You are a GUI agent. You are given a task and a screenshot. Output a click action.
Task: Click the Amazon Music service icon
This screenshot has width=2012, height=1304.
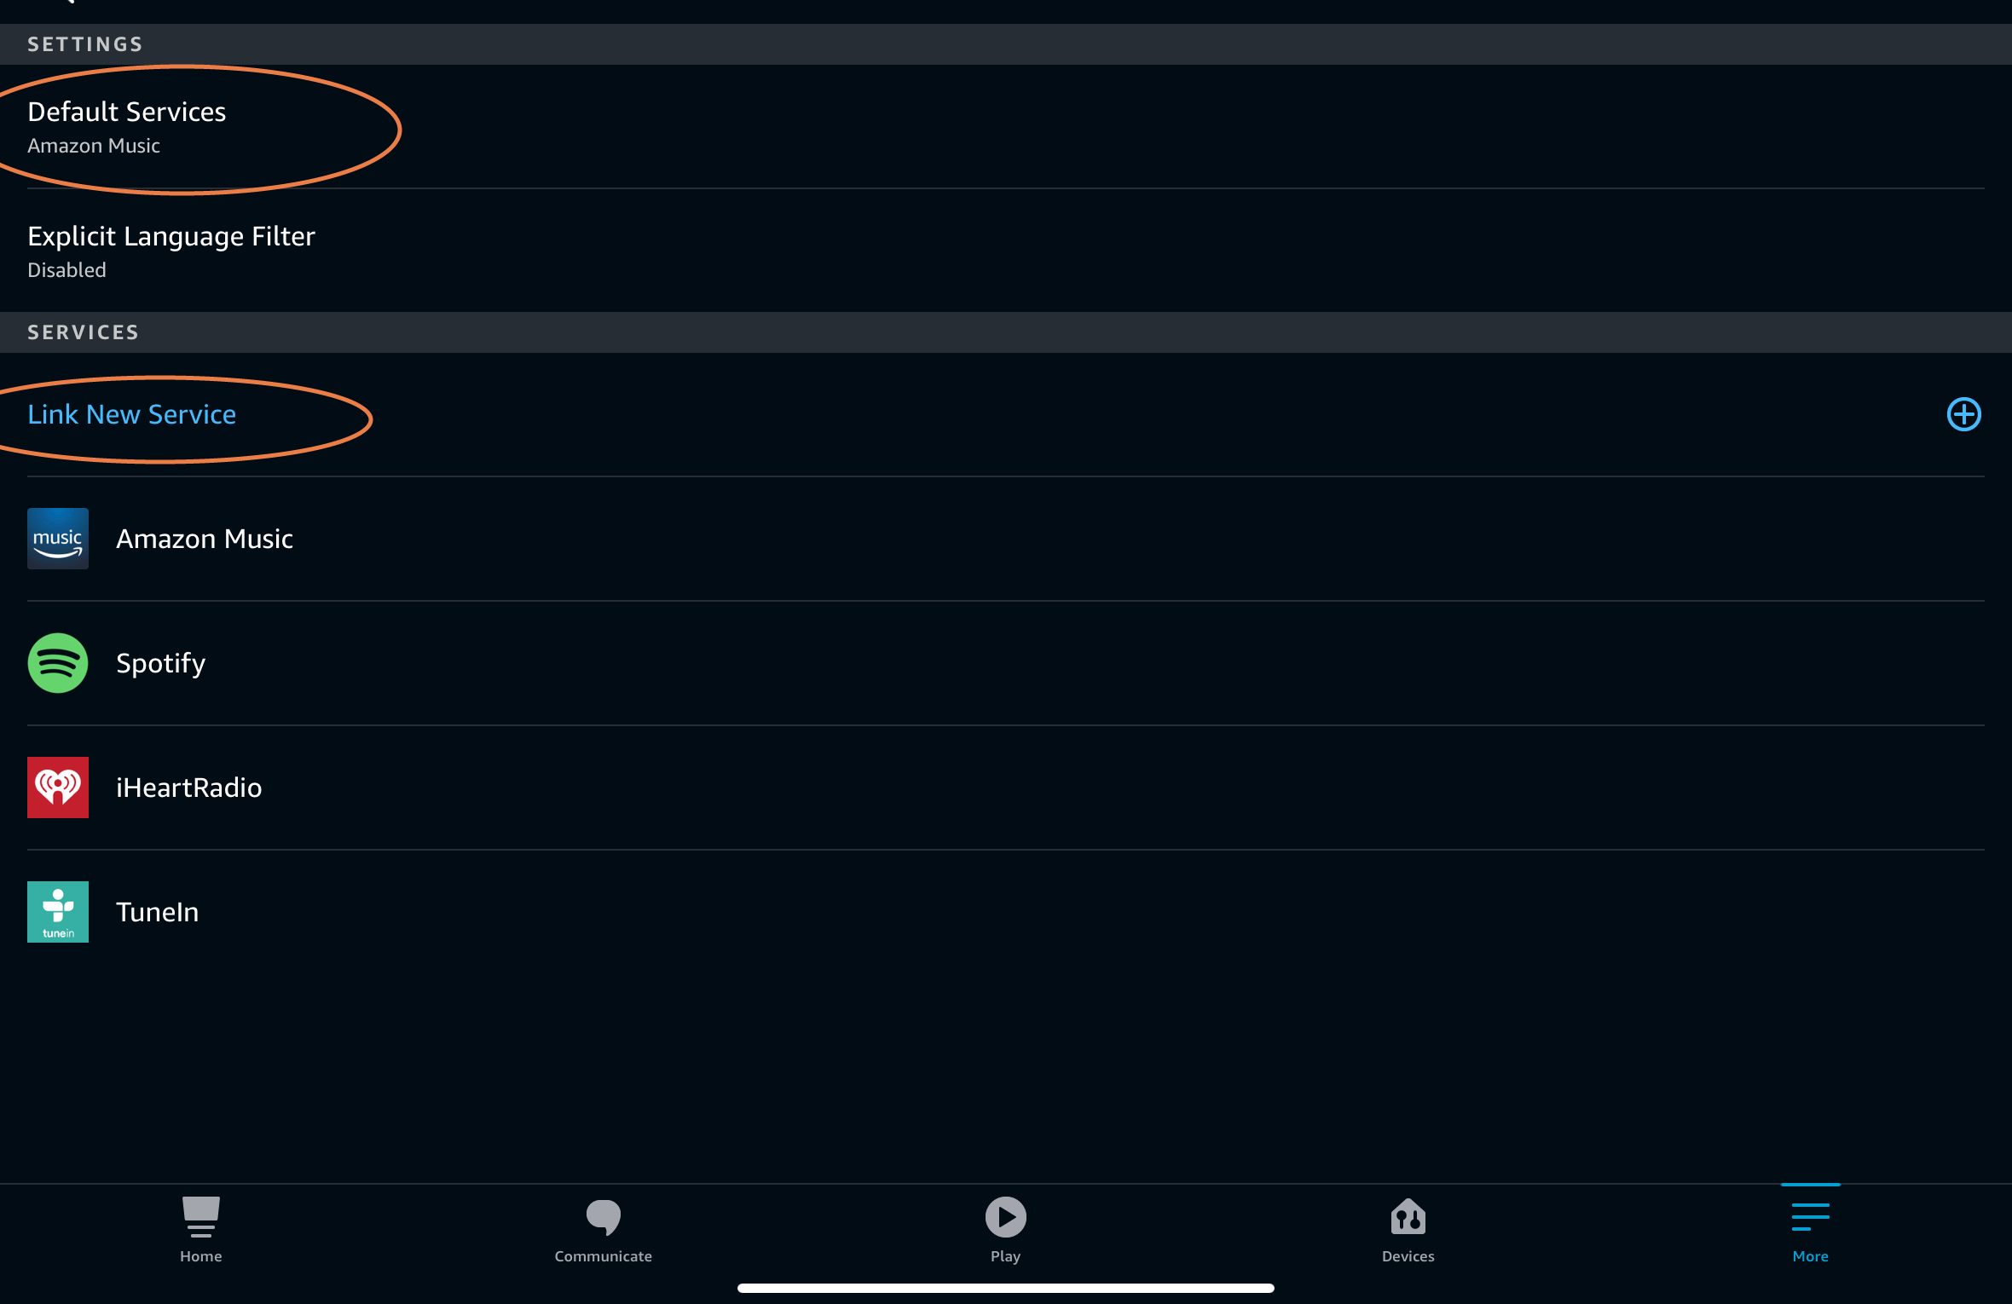[57, 539]
